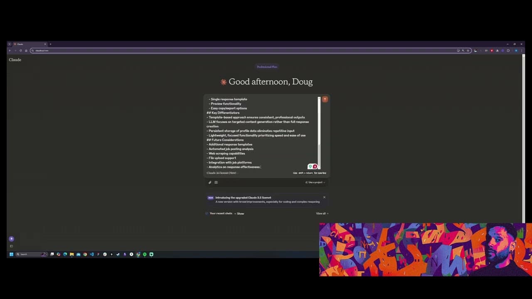Screen dimensions: 532x299
Task: Dismiss the Claude 3.5 Sonnet announcement banner
Action: 324,197
